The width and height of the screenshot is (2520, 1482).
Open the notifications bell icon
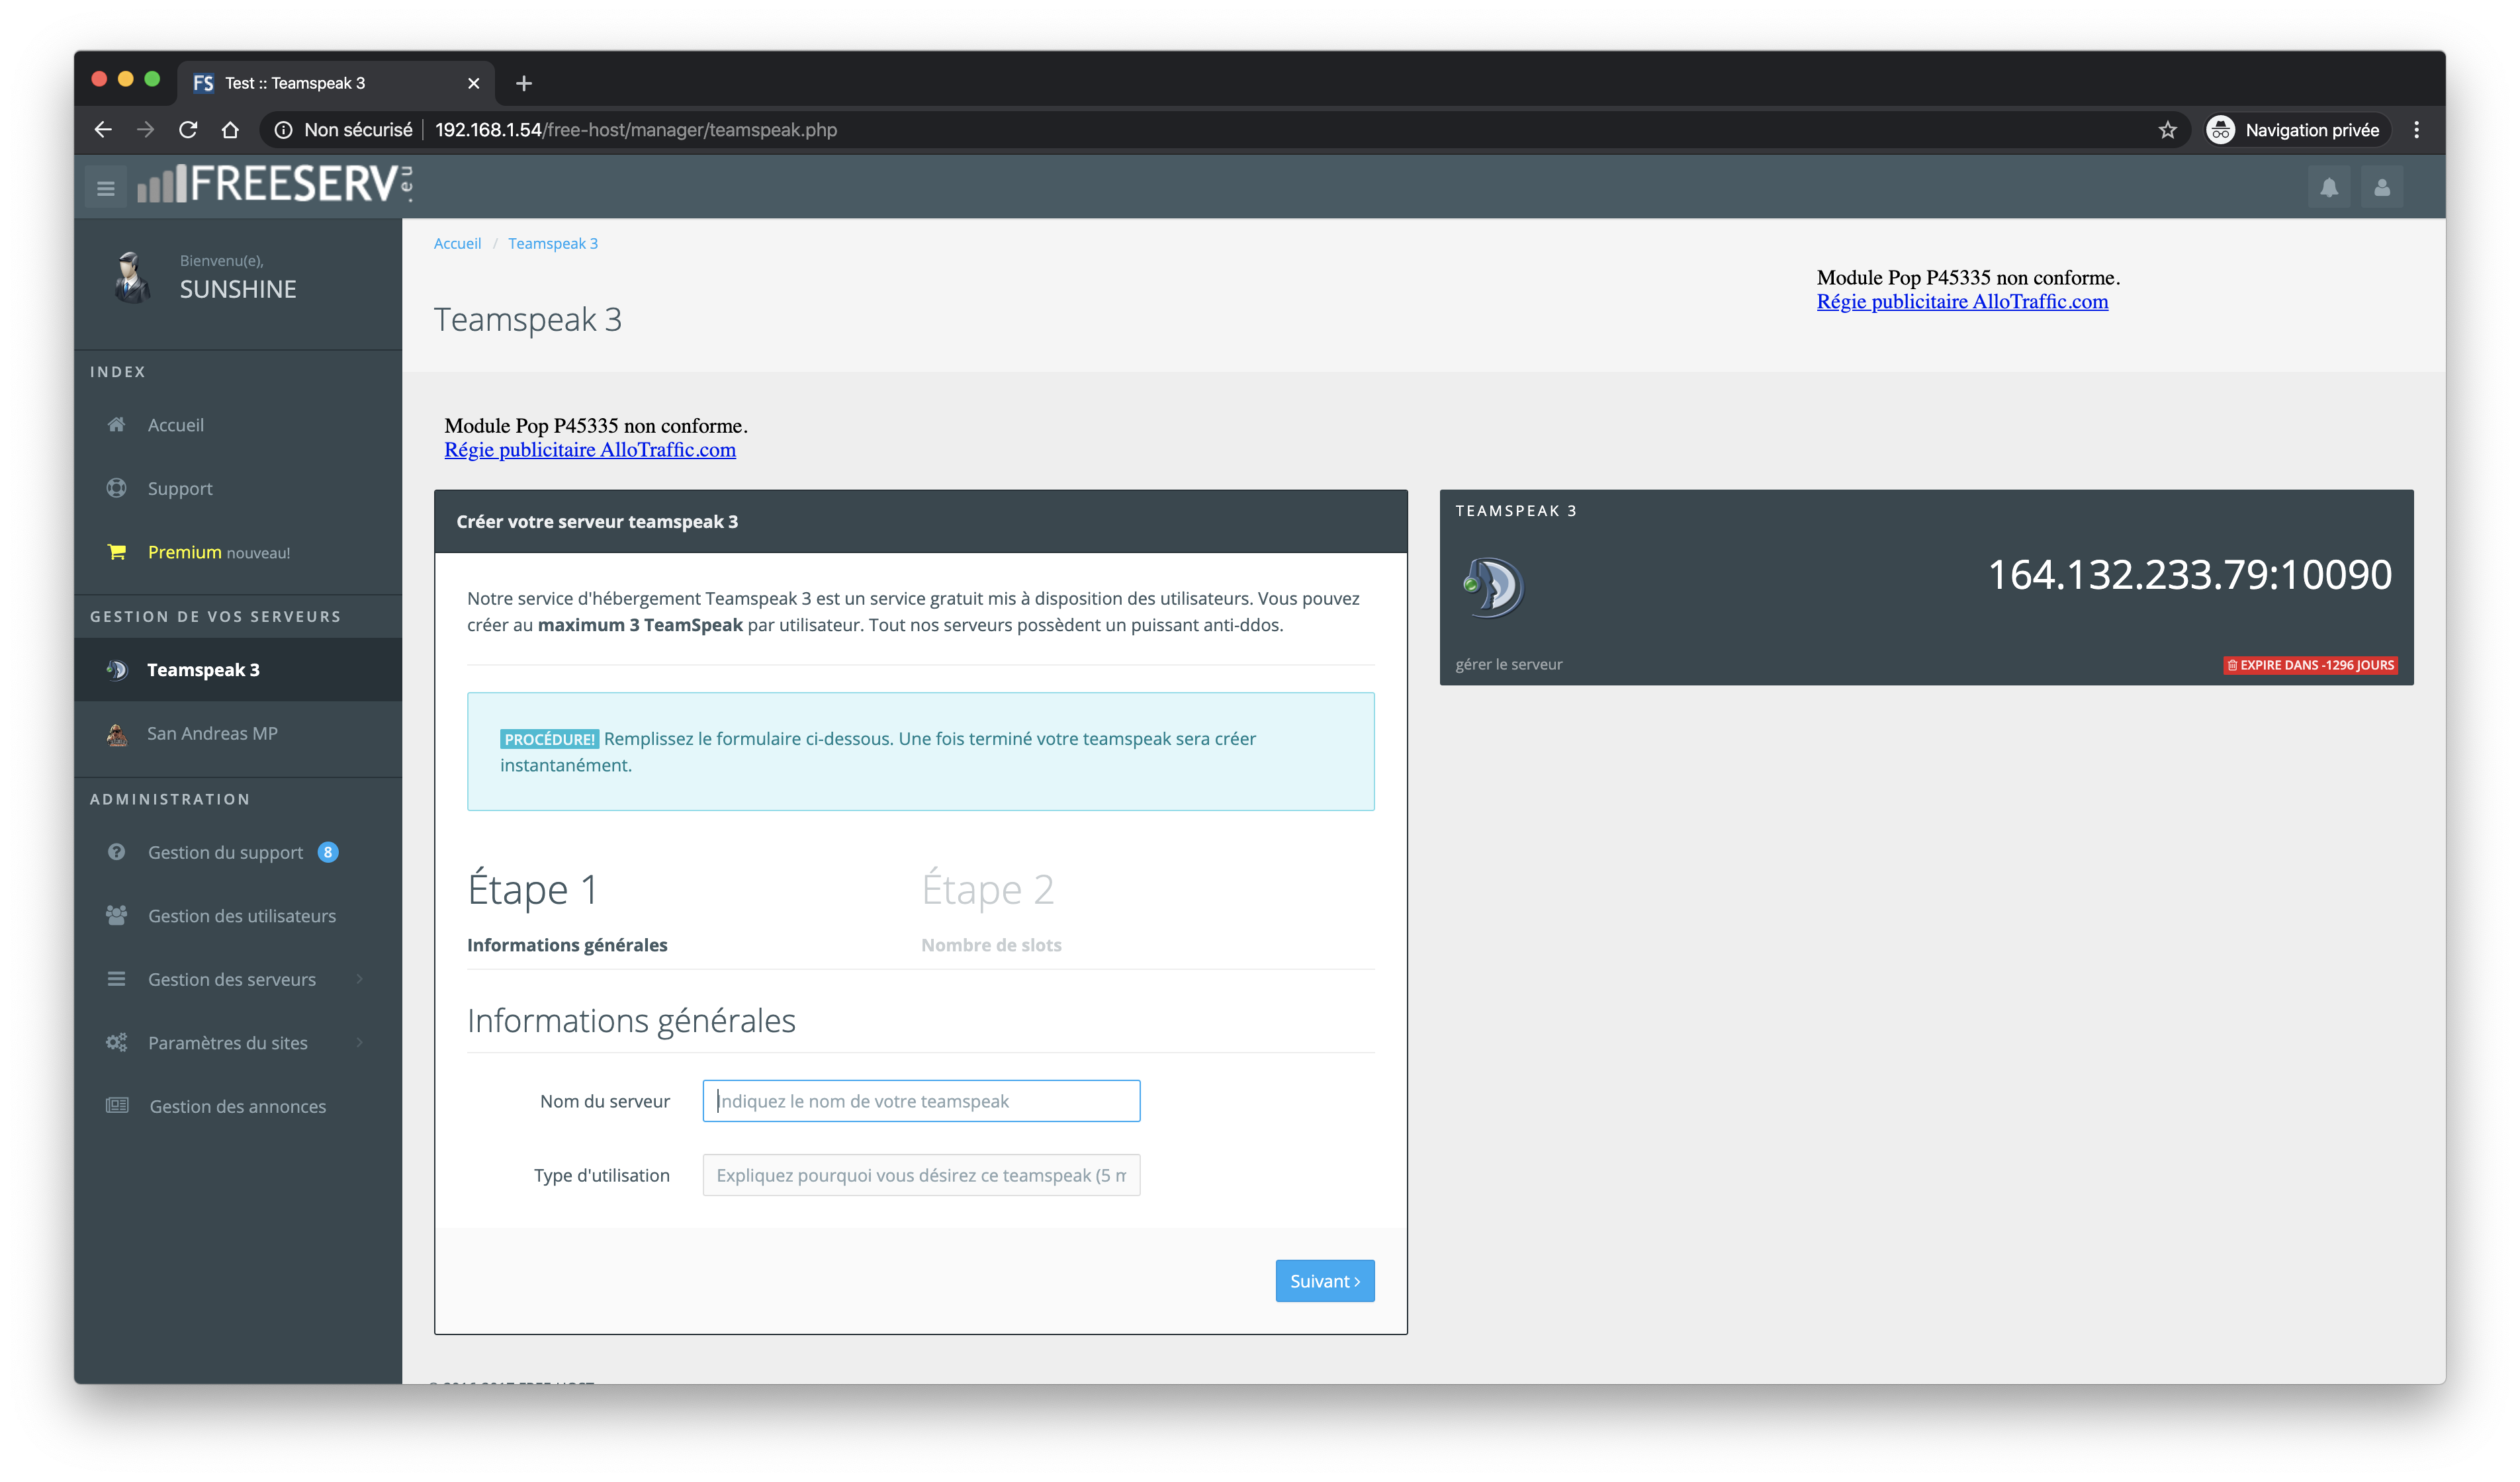2329,188
